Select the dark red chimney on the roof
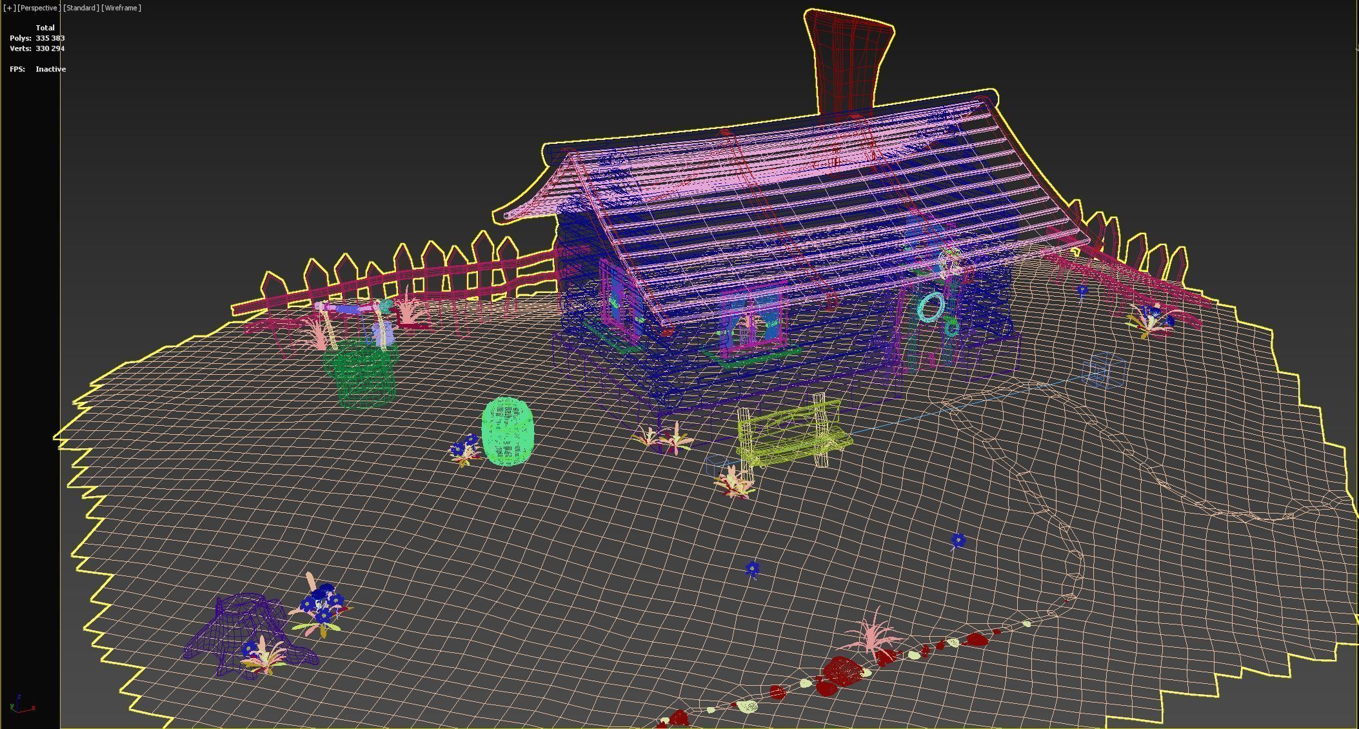The height and width of the screenshot is (729, 1359). [x=849, y=63]
